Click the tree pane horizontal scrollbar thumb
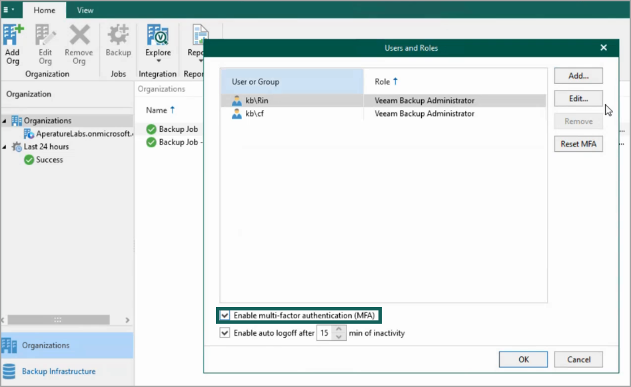Screen dimensions: 631x387 58,320
